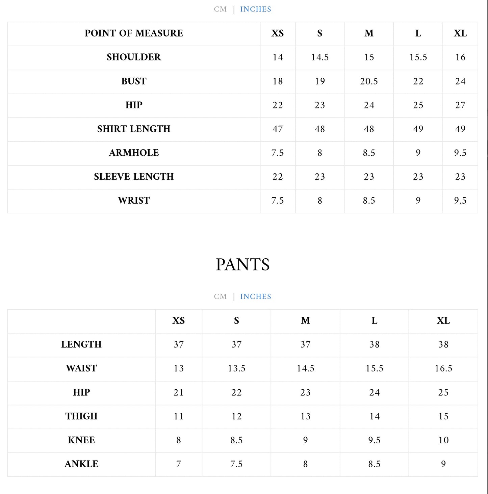Viewport: 488px width, 494px height.
Task: Click the POINT OF MEASURE header cell
Action: [x=134, y=33]
